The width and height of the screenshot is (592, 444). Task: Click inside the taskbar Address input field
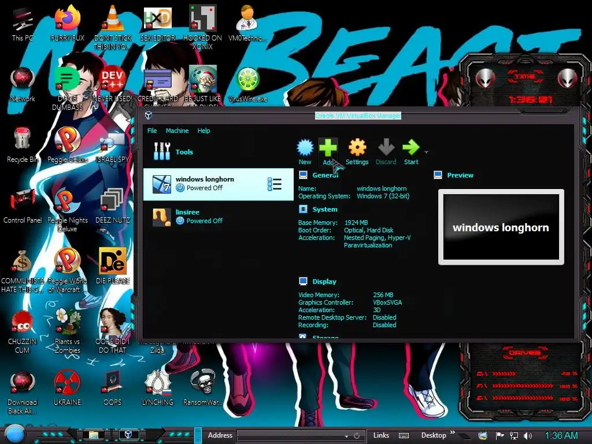click(291, 436)
